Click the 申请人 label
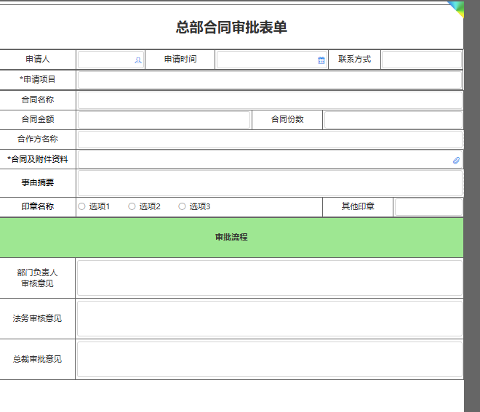The height and width of the screenshot is (412, 480). (38, 59)
